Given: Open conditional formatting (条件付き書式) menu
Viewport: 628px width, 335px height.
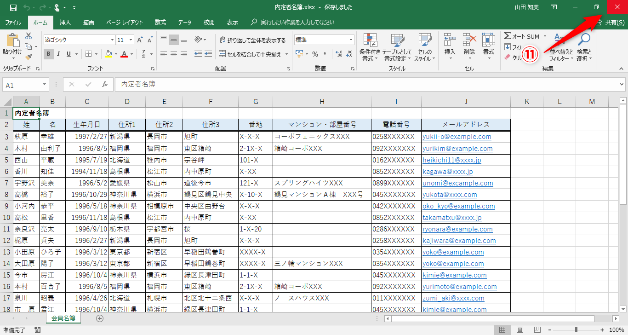Looking at the screenshot, I should click(x=370, y=47).
